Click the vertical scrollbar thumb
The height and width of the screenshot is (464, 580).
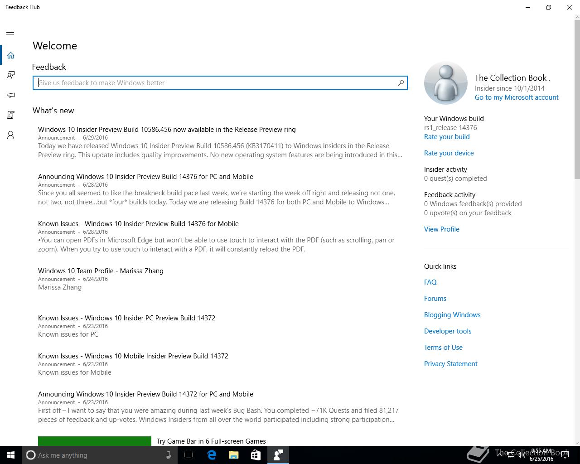coord(577,100)
